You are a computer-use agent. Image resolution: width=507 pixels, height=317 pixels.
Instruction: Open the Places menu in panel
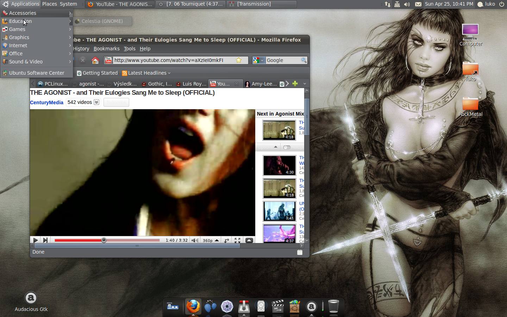(50, 4)
